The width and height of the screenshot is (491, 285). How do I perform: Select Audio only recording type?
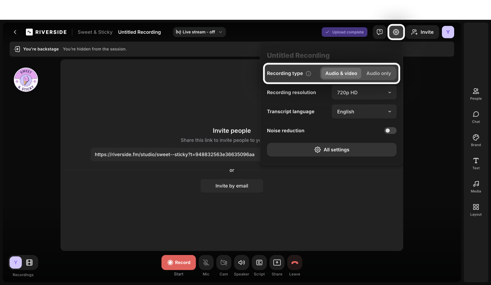pos(378,73)
